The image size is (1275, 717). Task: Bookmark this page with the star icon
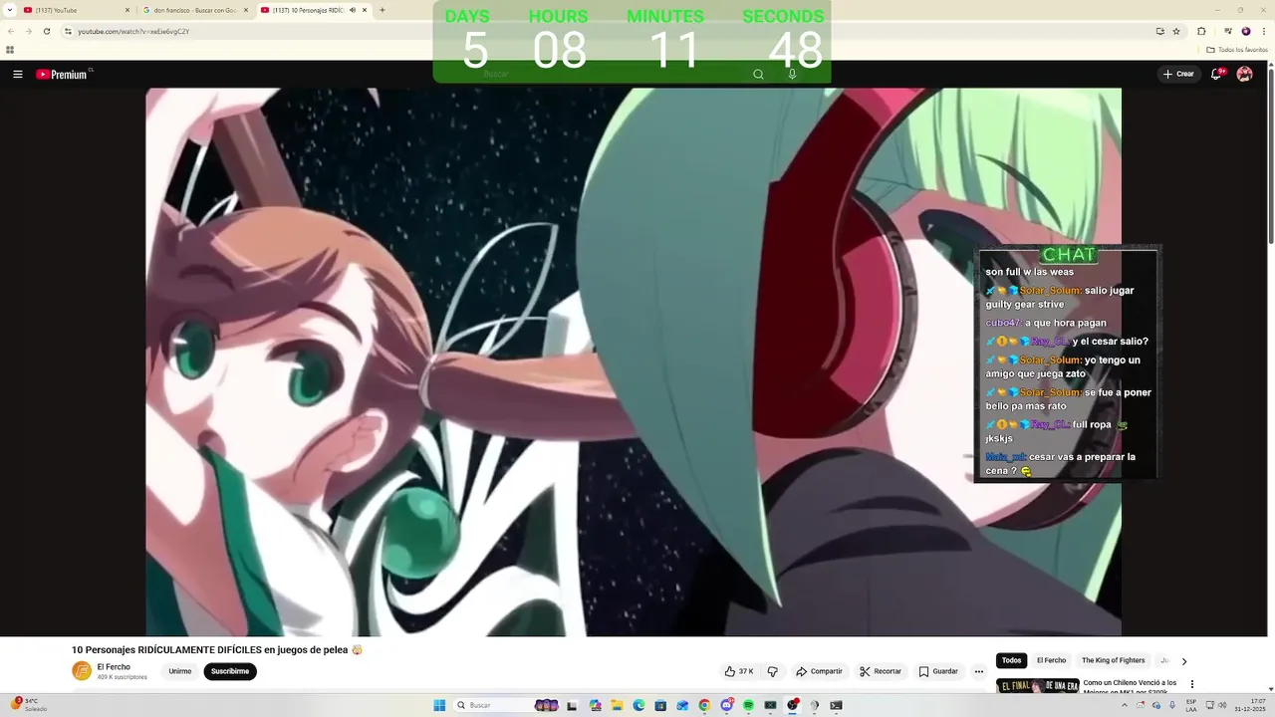tap(1176, 31)
